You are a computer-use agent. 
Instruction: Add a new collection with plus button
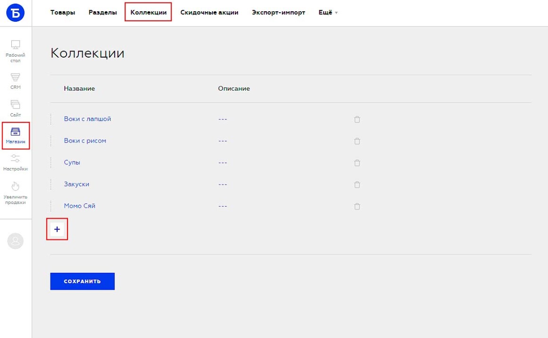coord(57,229)
